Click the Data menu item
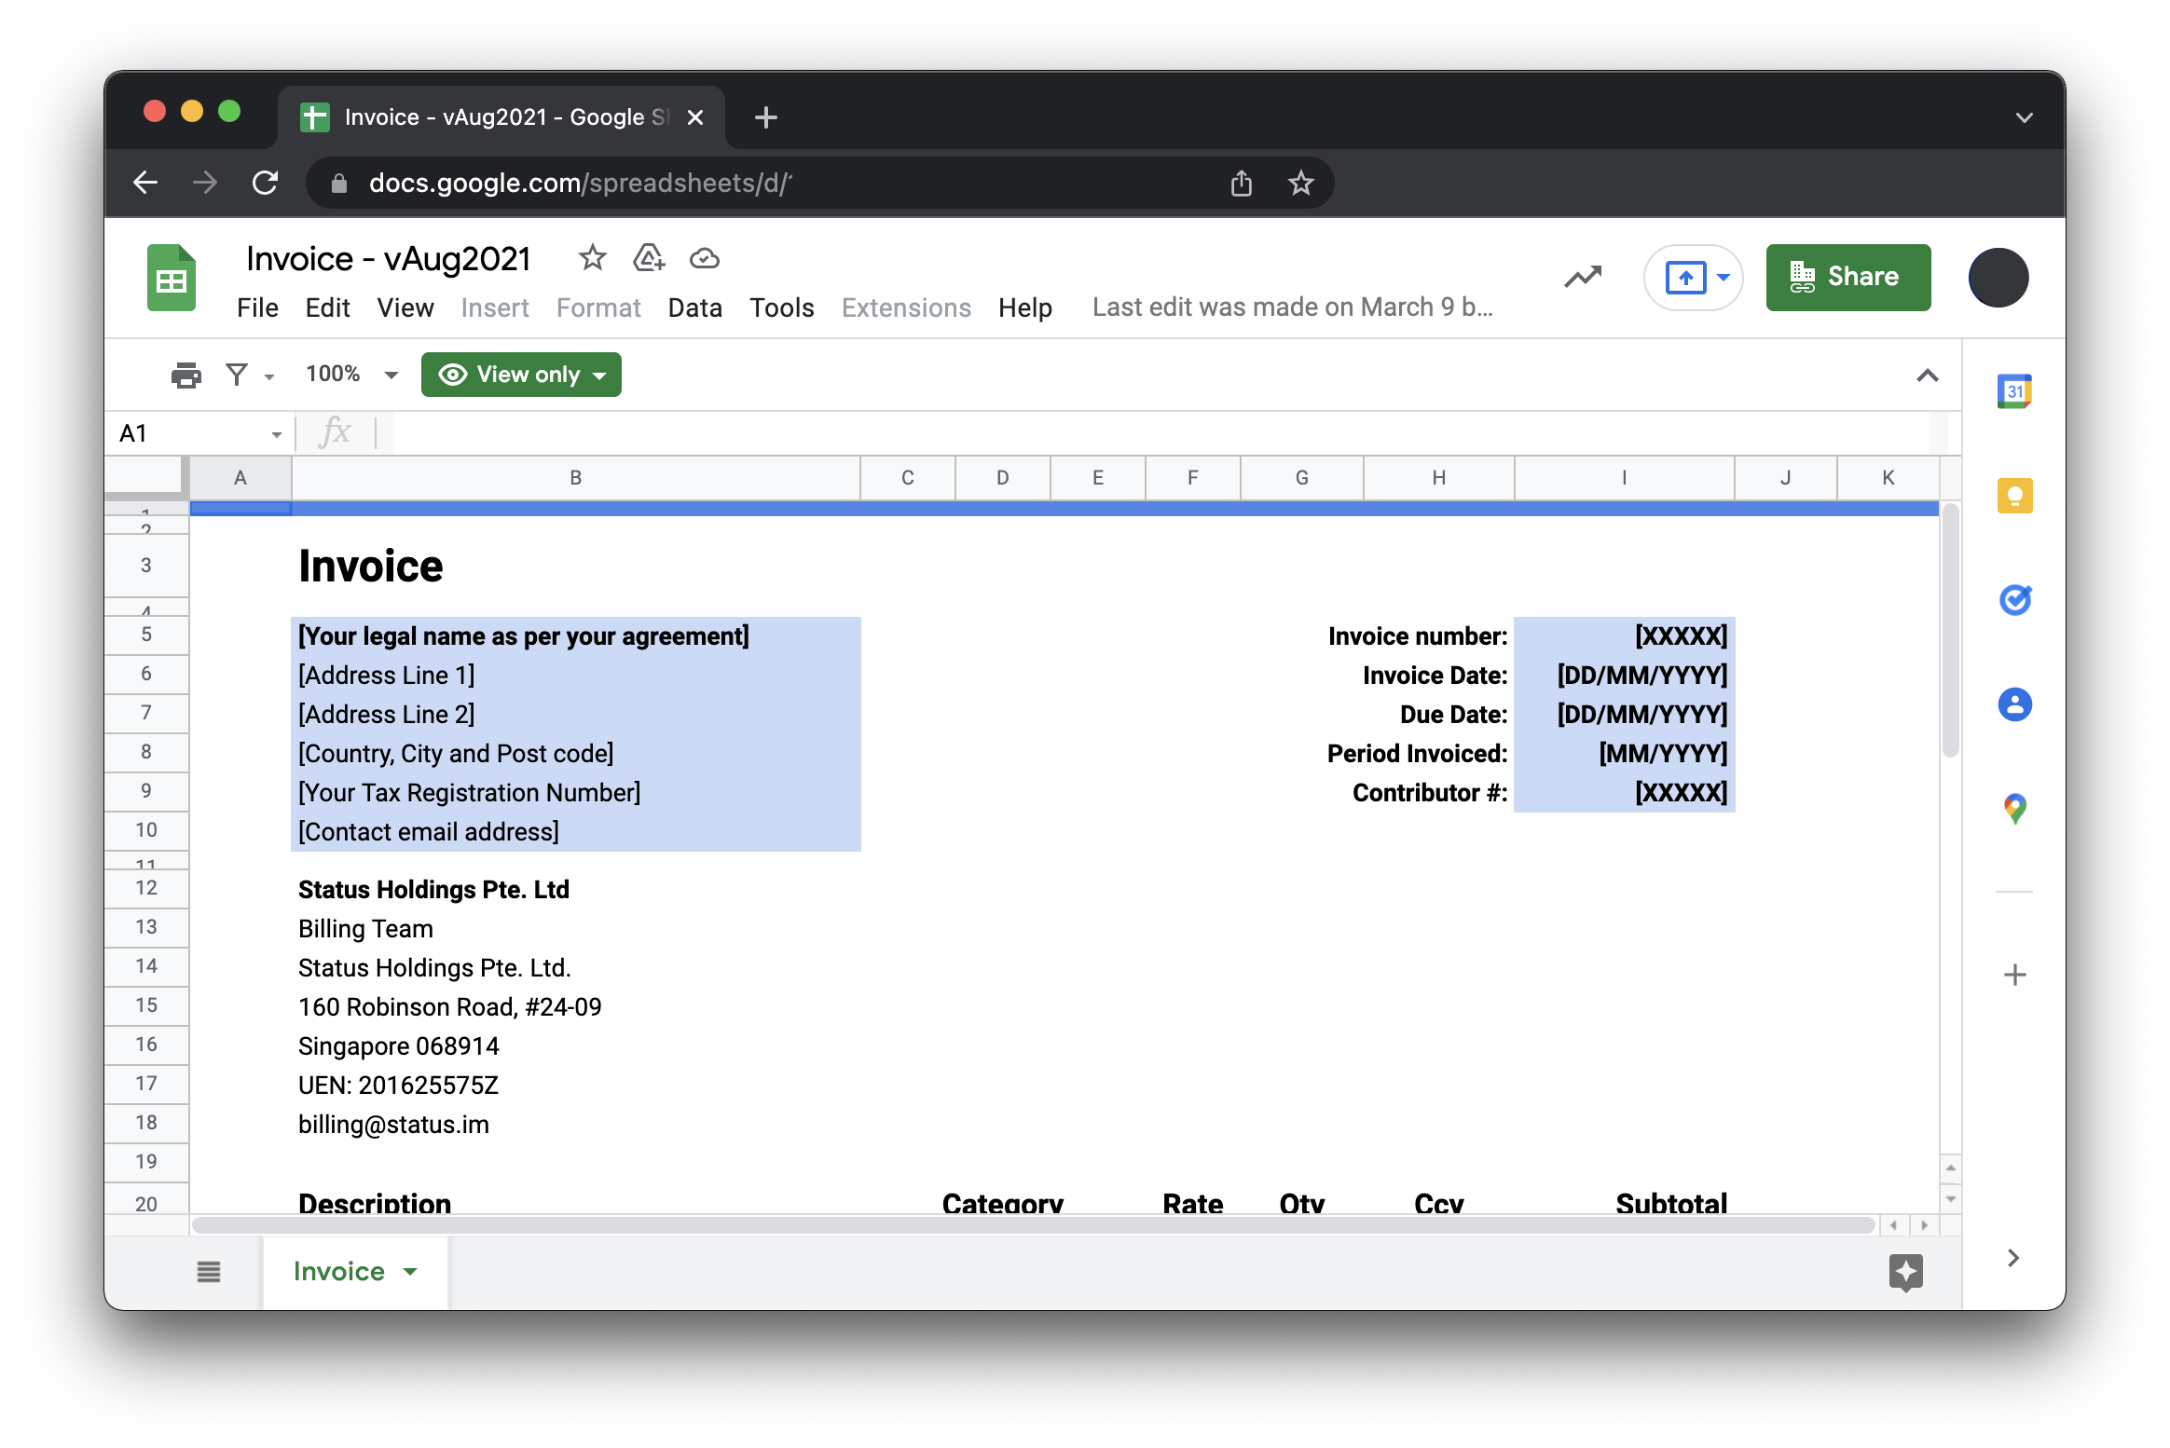The image size is (2170, 1448). 694,306
